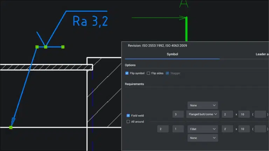The width and height of the screenshot is (269, 151).
Task: Uncheck the Flip symbol checkbox
Action: pos(127,73)
